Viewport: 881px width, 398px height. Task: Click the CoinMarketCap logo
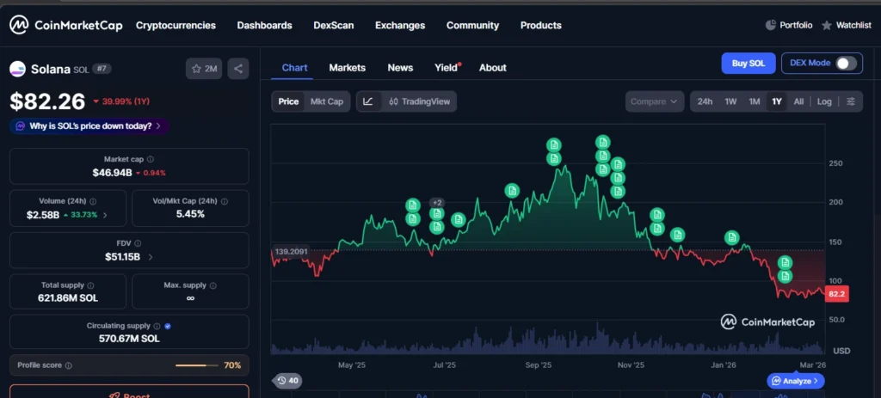pos(67,26)
